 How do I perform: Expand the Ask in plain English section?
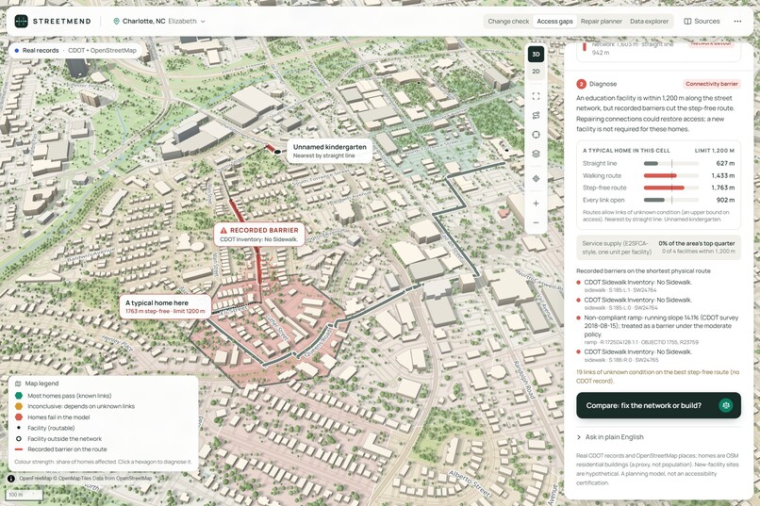(611, 437)
